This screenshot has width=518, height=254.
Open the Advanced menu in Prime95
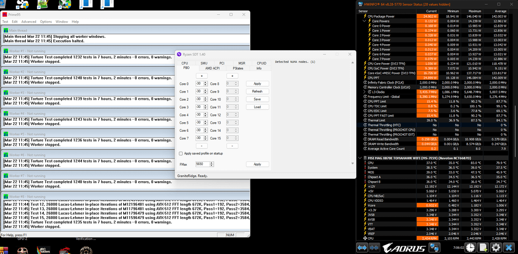(28, 22)
